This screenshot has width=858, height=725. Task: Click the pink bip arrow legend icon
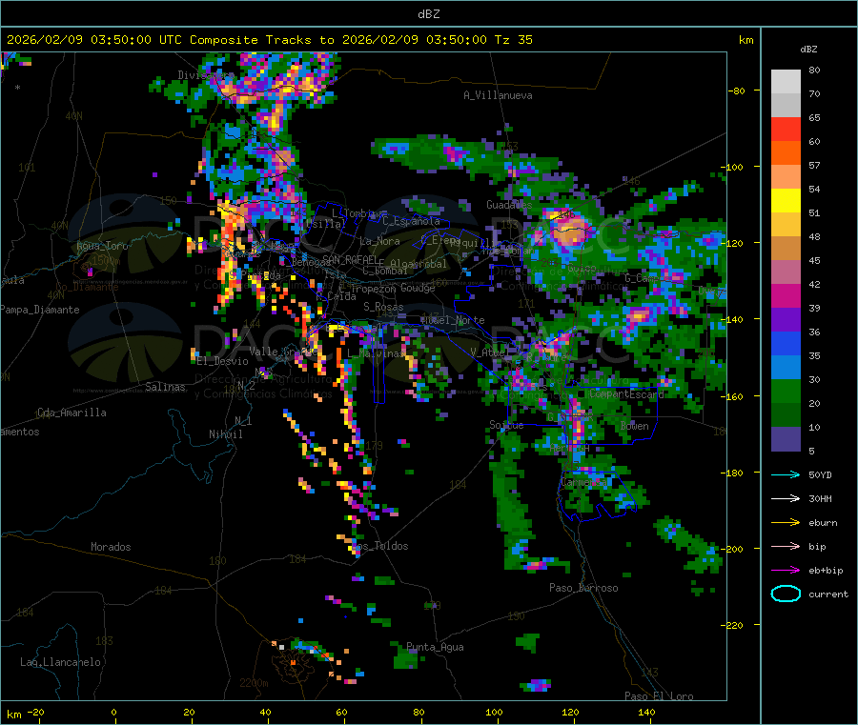coord(786,546)
